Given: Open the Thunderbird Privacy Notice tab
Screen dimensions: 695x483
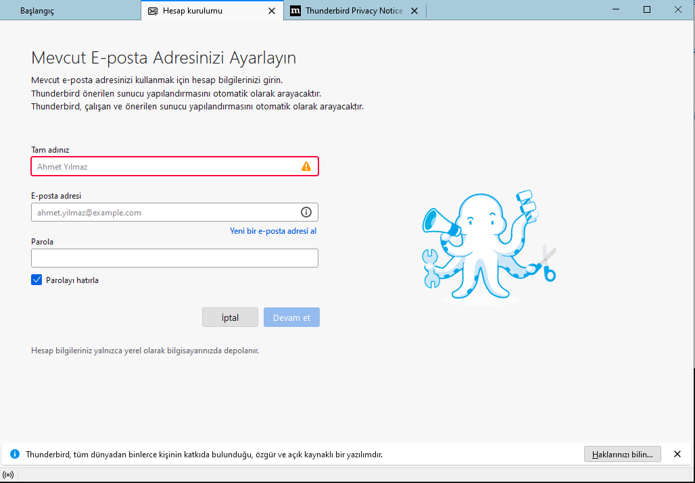Looking at the screenshot, I should 354,11.
